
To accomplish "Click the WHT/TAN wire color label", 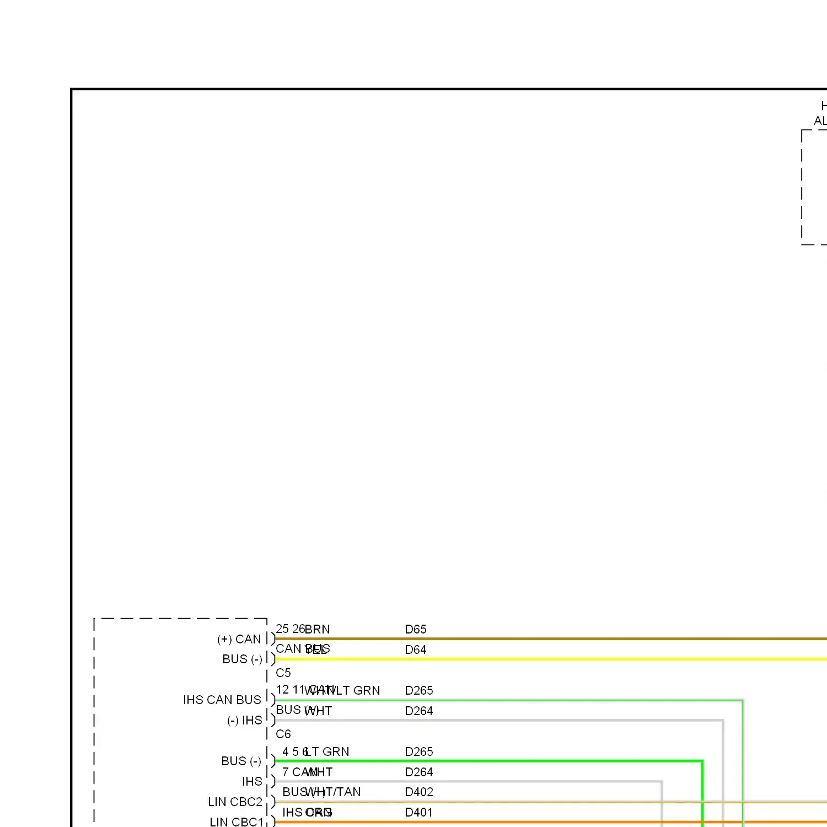I will [332, 792].
